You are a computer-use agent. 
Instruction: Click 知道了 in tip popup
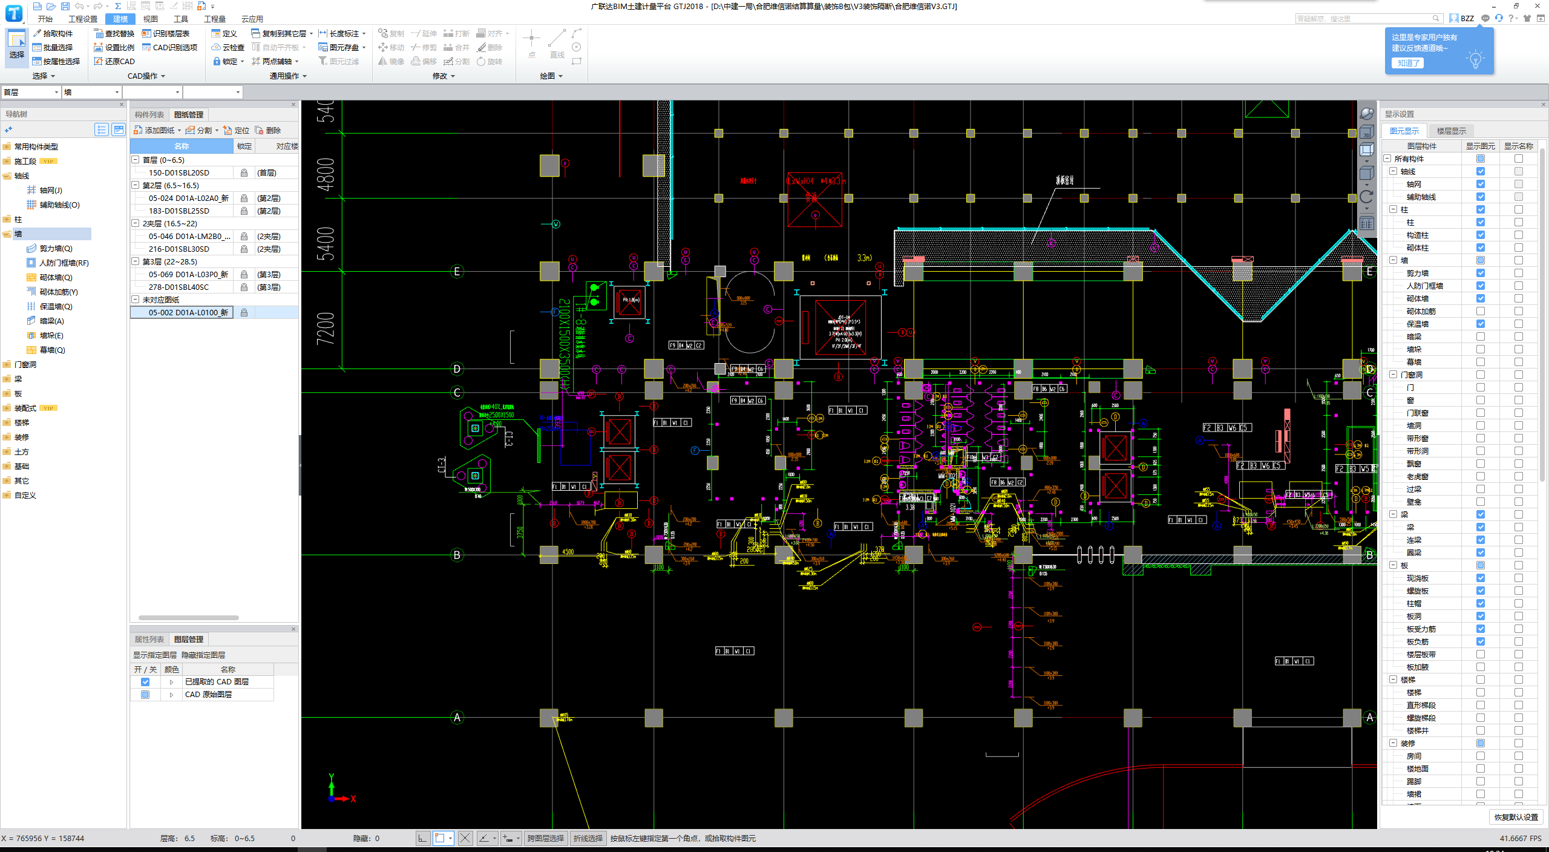pos(1408,63)
